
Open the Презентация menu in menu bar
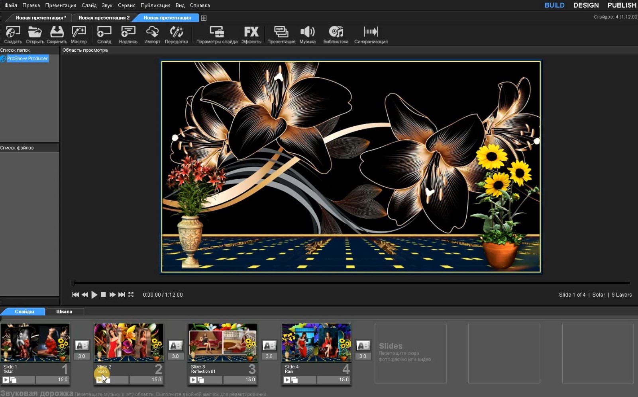tap(61, 5)
